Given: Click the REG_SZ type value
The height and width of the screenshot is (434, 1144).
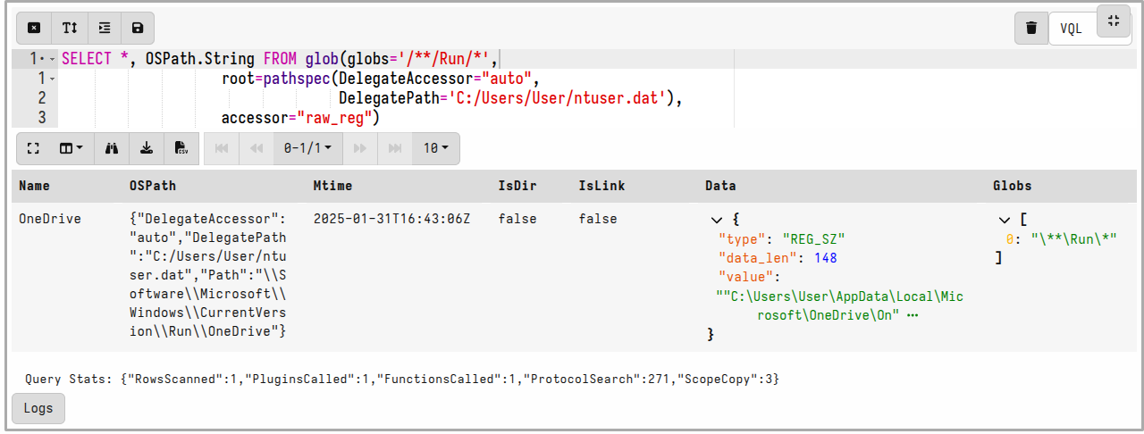Looking at the screenshot, I should pyautogui.click(x=813, y=238).
